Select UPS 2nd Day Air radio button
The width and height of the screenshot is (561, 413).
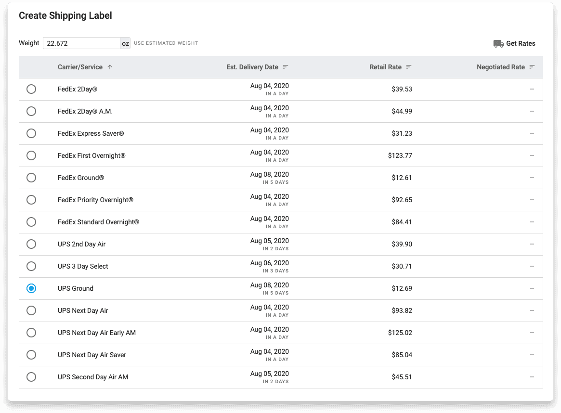pos(31,244)
